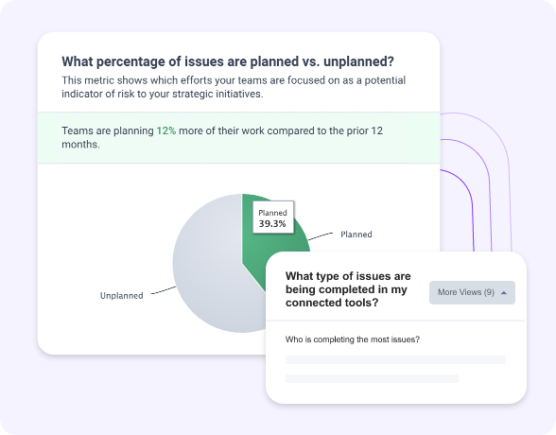Click the 39.3% value in tooltip
This screenshot has height=435, width=556.
[x=272, y=224]
